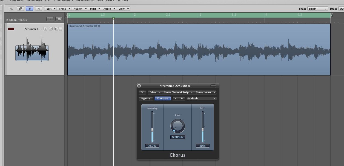Open the Show Insert dropdown
344x166 pixels.
(x=205, y=92)
